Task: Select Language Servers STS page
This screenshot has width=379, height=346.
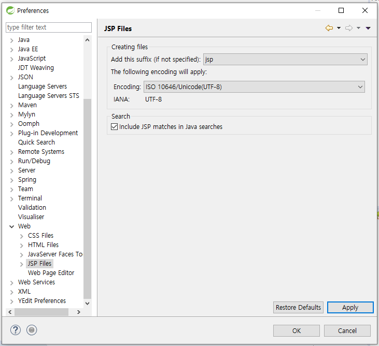Action: click(49, 96)
